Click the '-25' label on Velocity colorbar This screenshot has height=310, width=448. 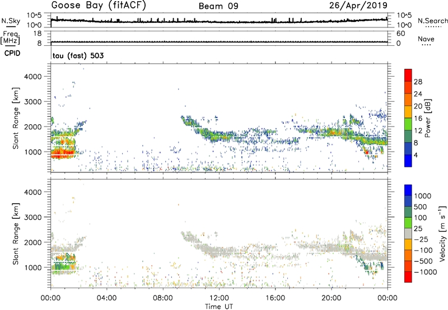[421, 239]
